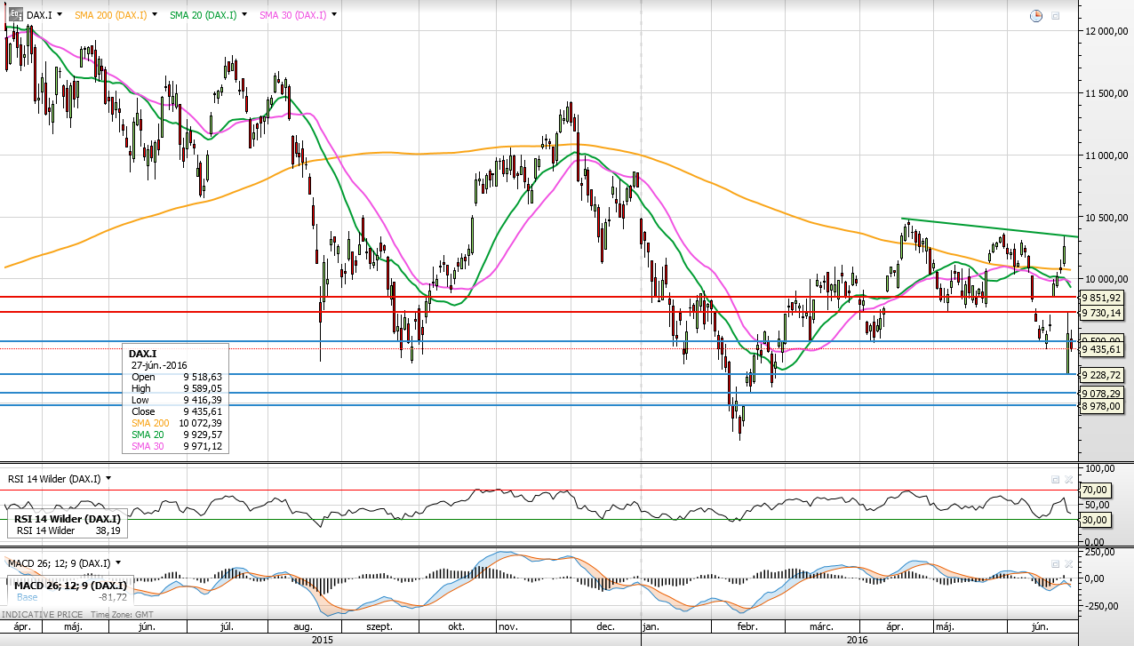Maximize the main price chart panel
Image resolution: width=1134 pixels, height=646 pixels.
tap(1056, 15)
